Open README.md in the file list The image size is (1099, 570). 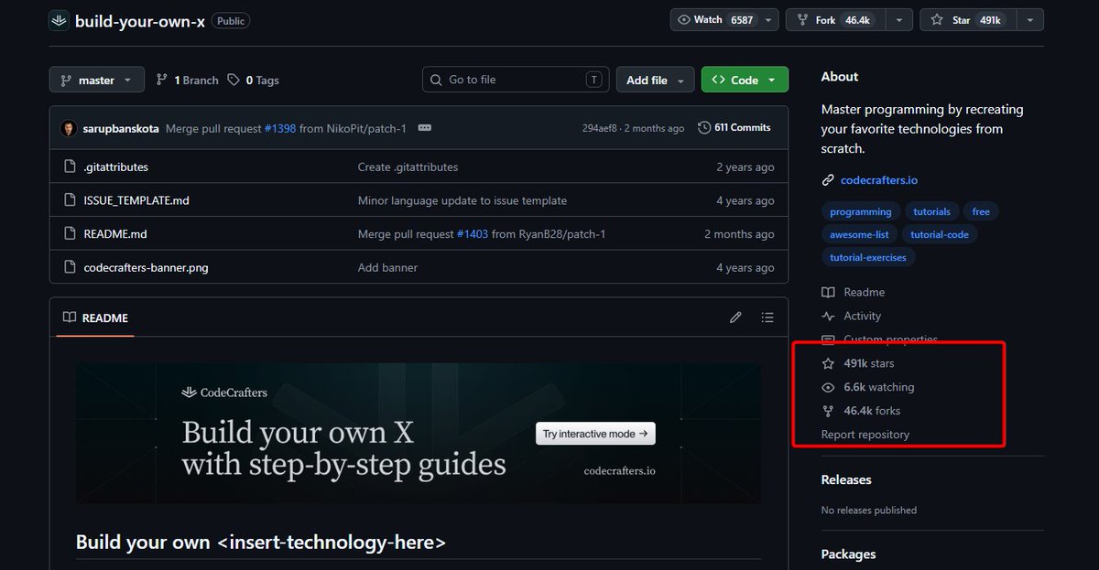[x=115, y=234]
